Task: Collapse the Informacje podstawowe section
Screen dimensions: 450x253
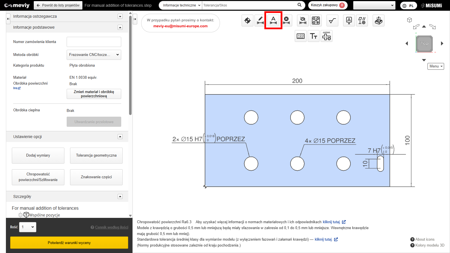Action: click(120, 27)
